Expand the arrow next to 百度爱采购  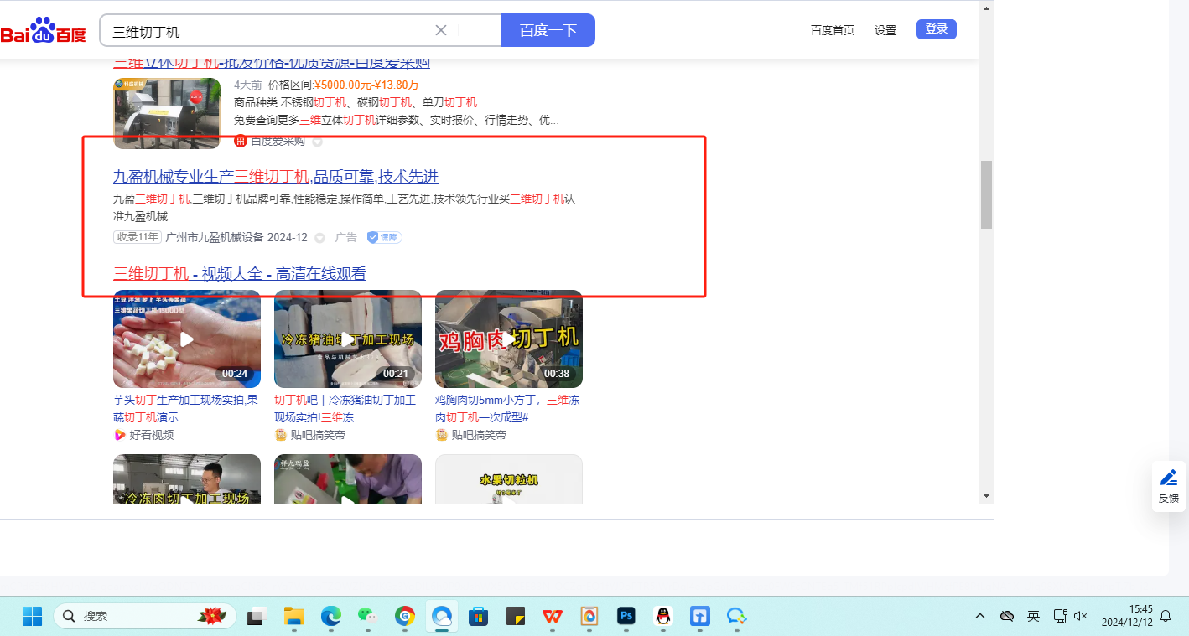coord(318,142)
